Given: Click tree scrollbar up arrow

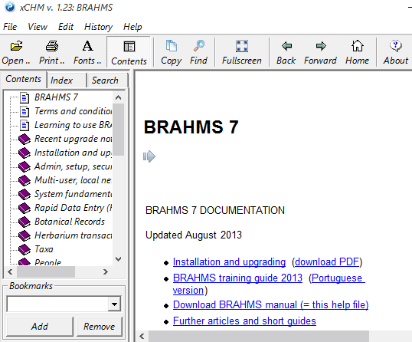Looking at the screenshot, I should coord(118,97).
